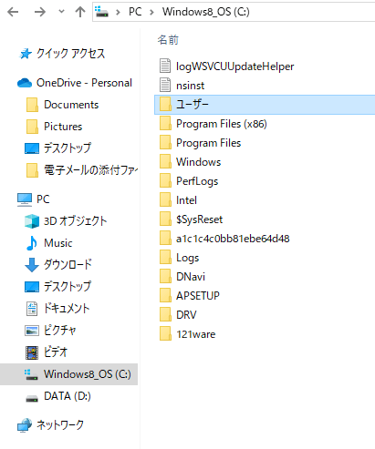The height and width of the screenshot is (449, 375).
Task: Select the nsinst file
Action: click(x=190, y=86)
